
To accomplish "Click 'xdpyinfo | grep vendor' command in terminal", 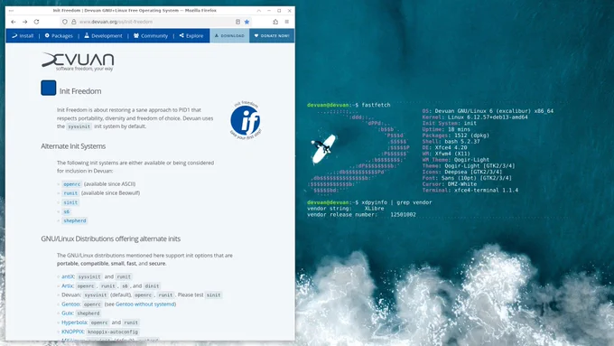I will point(396,202).
